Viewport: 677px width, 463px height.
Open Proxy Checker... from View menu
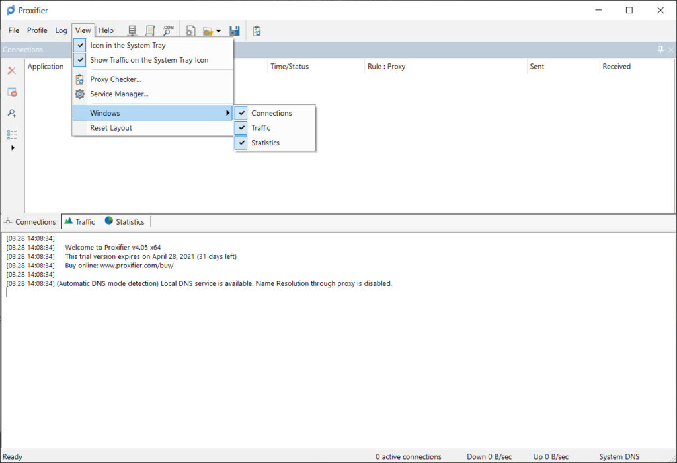153,79
